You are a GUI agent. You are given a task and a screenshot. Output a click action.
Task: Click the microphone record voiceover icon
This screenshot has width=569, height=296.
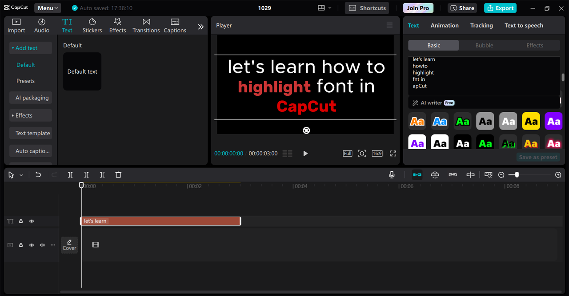click(392, 175)
